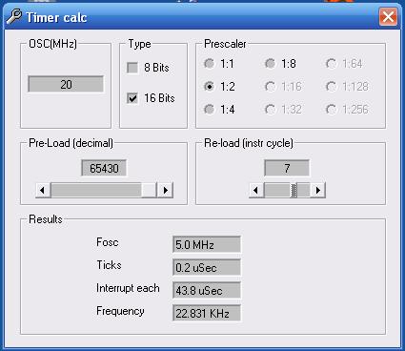
Task: Check the 8 Bits checkbox
Action: (132, 68)
